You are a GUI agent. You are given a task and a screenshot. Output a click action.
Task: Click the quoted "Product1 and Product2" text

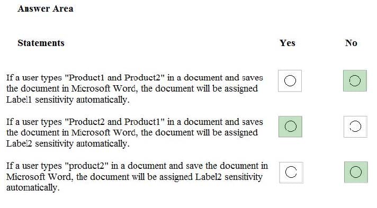pyautogui.click(x=115, y=78)
